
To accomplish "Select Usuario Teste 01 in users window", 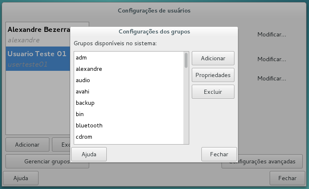I will [x=38, y=59].
